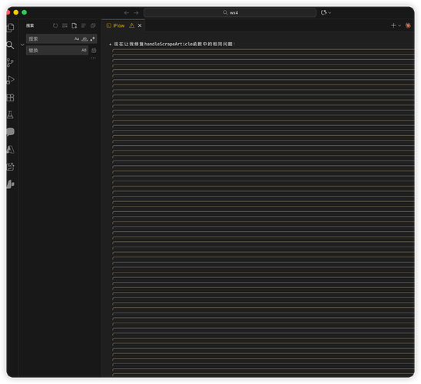Click the refresh search results icon
Image resolution: width=421 pixels, height=384 pixels.
coord(55,25)
